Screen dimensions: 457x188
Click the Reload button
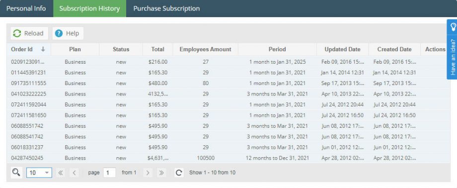29,33
